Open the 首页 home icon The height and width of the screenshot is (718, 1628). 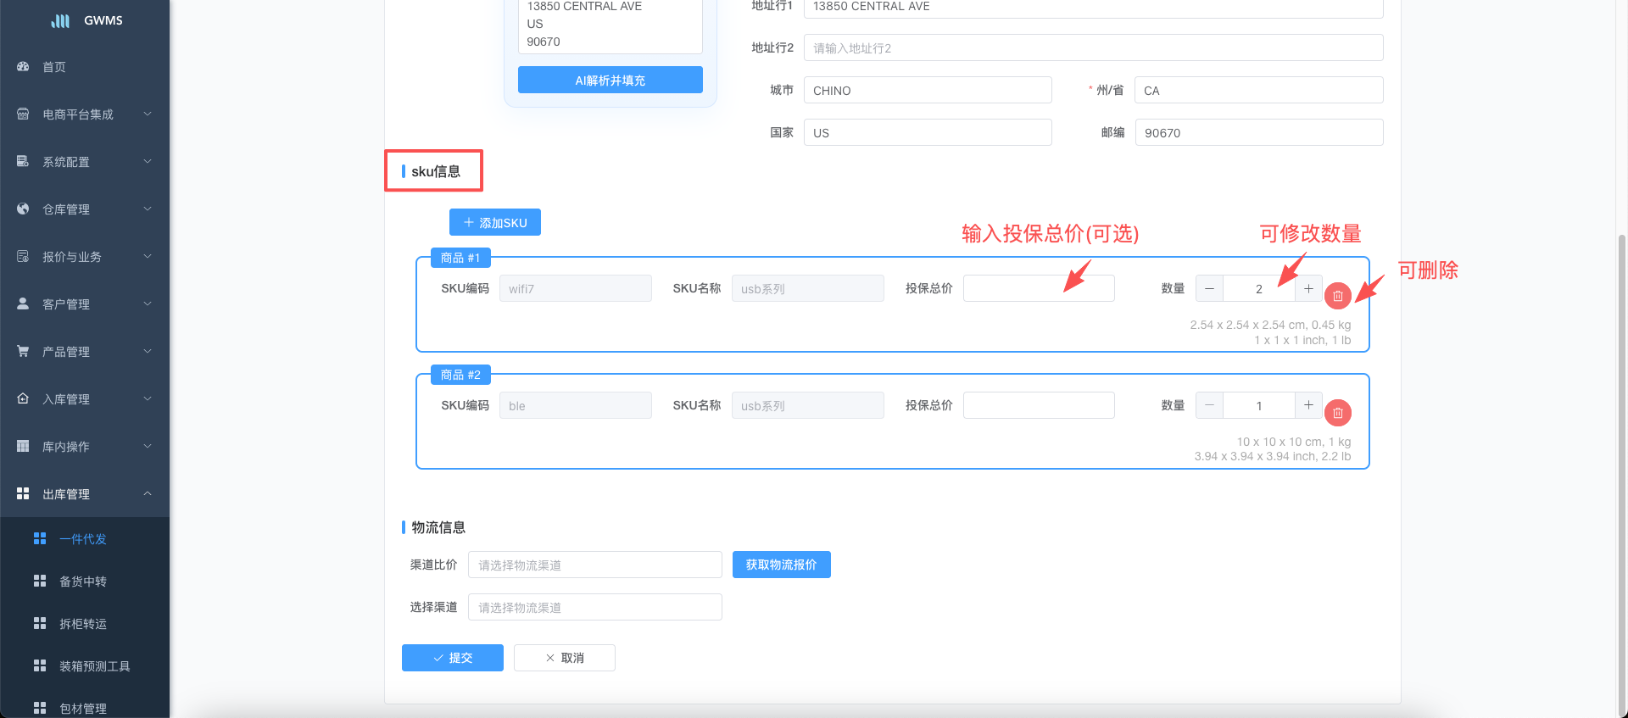tap(23, 66)
